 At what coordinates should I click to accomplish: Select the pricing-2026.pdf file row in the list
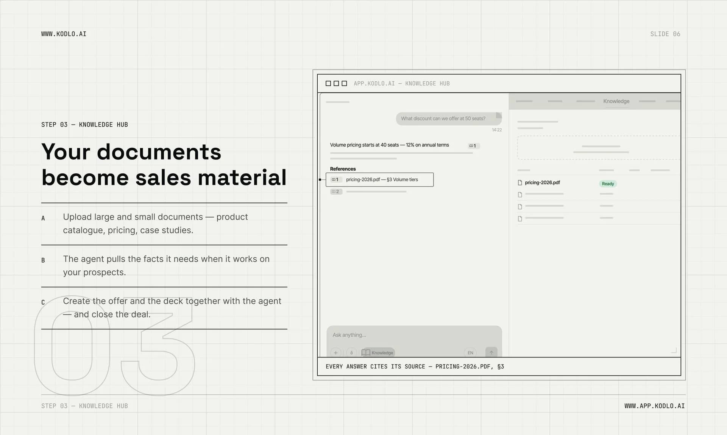(598, 182)
